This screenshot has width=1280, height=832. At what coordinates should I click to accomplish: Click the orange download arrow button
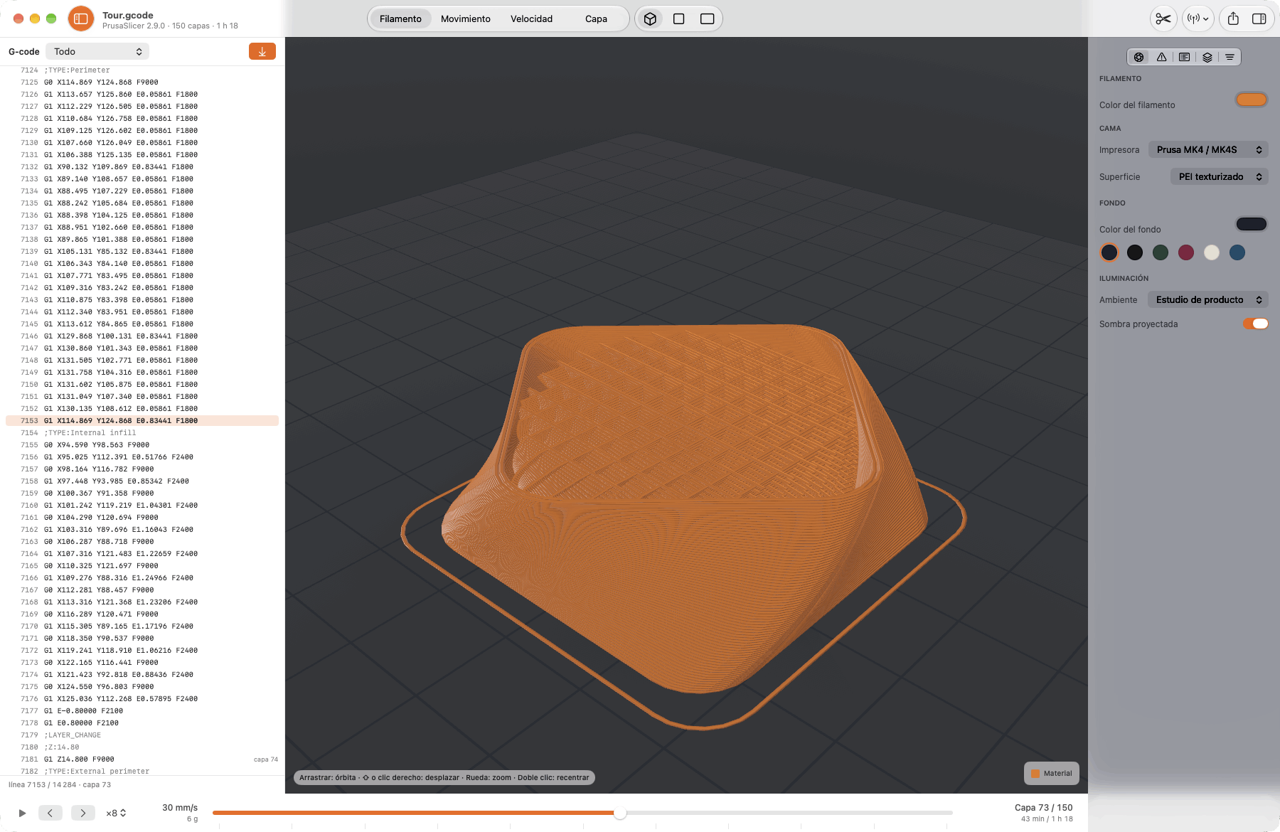pyautogui.click(x=262, y=51)
